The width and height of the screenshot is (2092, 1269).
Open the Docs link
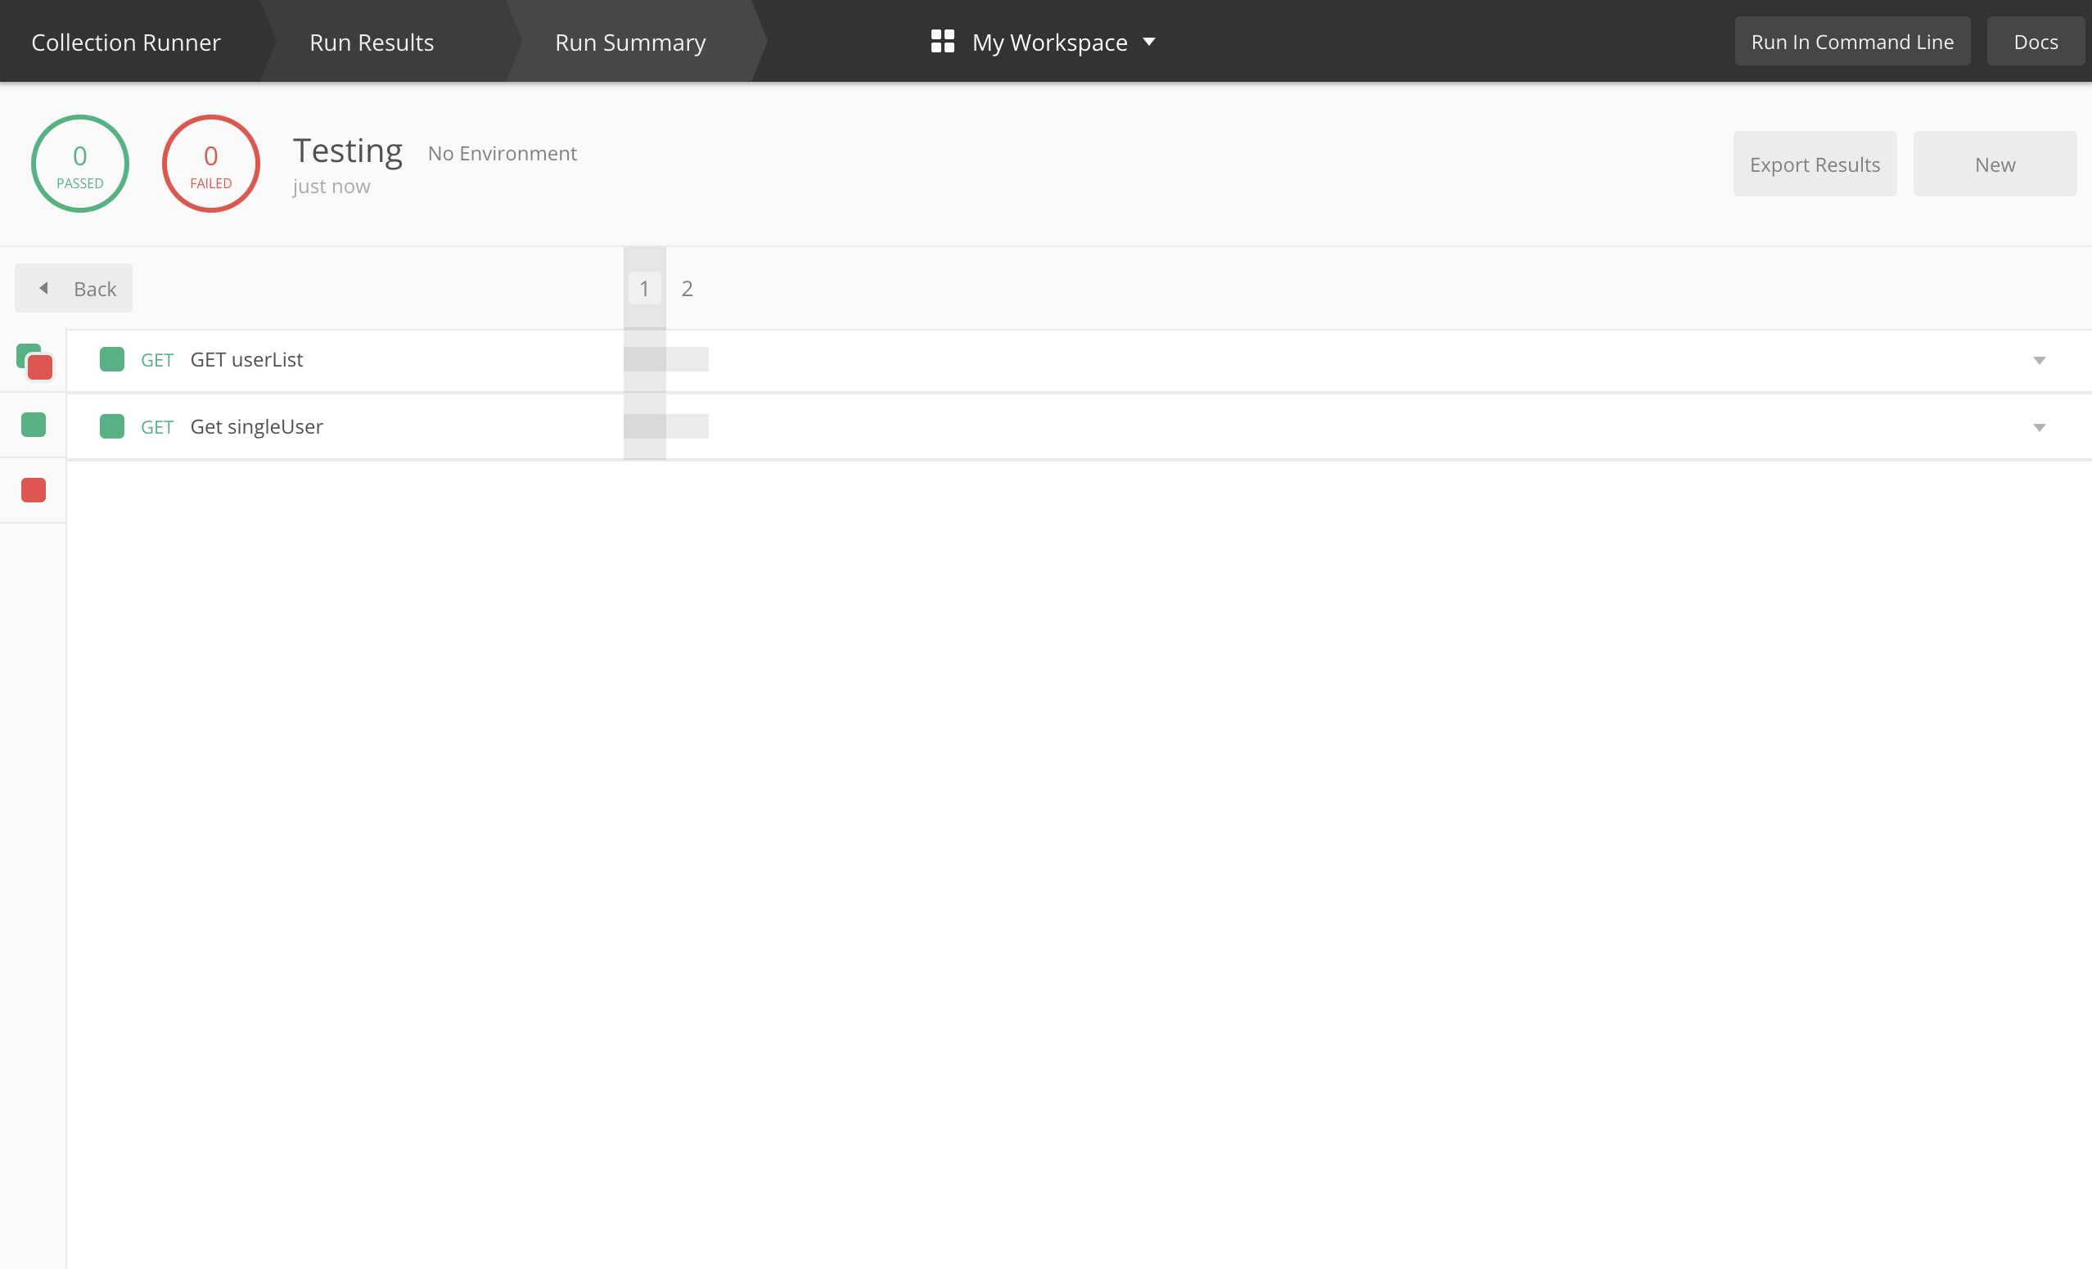pyautogui.click(x=2035, y=42)
